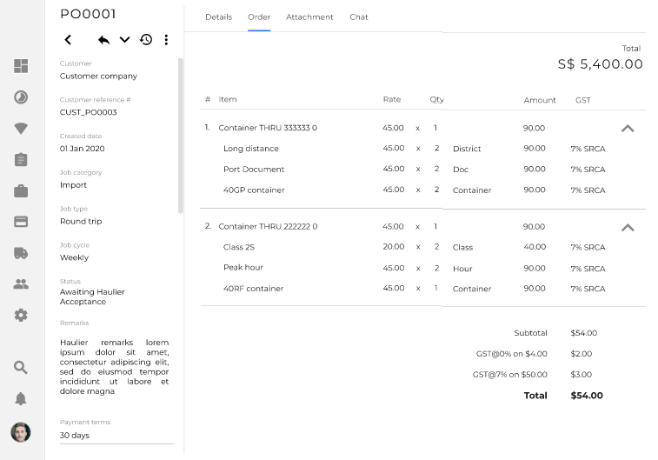Viewport: 658px width, 460px height.
Task: Open the people/users icon
Action: (21, 284)
